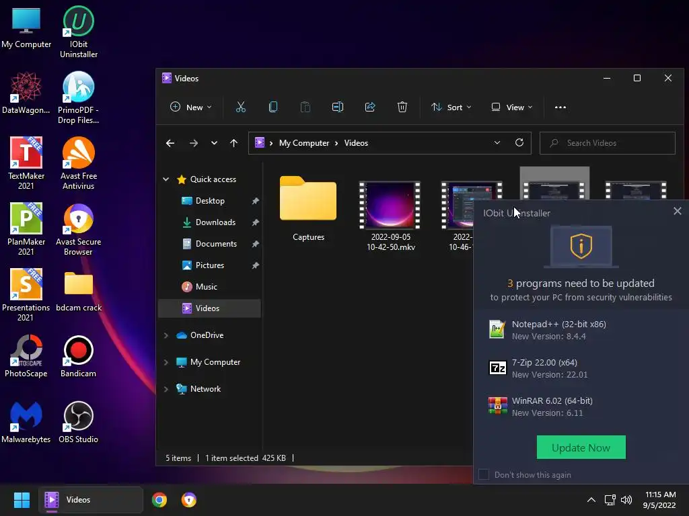Launch Avast Free Antivirus shortcut

pos(79,164)
